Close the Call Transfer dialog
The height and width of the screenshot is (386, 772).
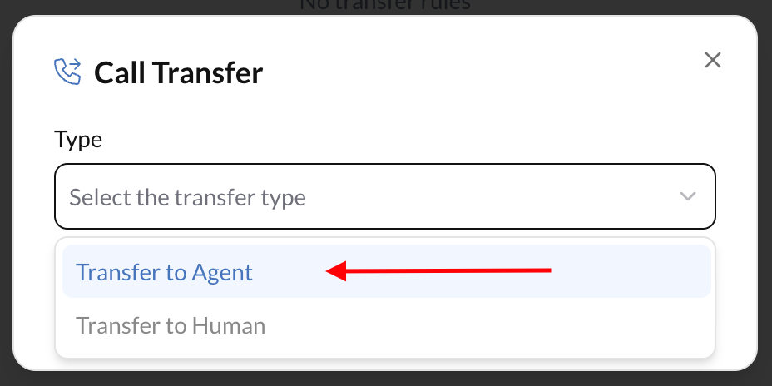pyautogui.click(x=712, y=60)
